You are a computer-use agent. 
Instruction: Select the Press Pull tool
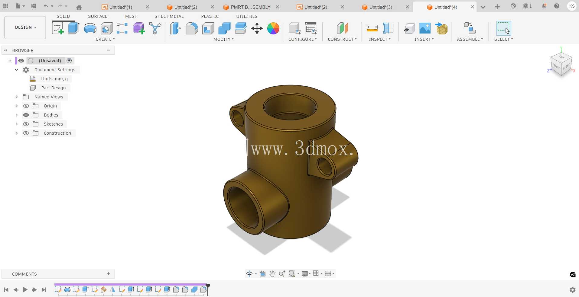[x=175, y=28]
